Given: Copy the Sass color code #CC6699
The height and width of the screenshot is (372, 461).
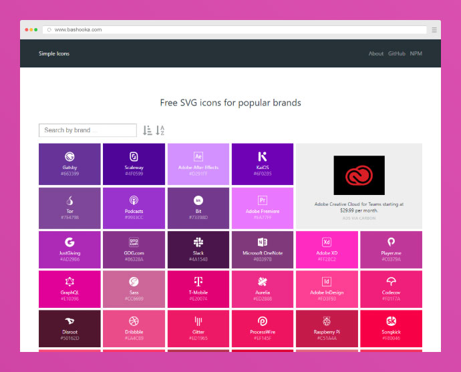Looking at the screenshot, I should point(134,299).
